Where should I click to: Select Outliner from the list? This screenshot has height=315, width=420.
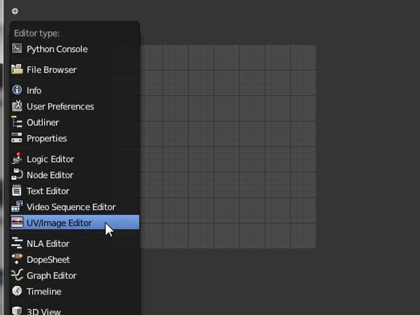[75, 122]
